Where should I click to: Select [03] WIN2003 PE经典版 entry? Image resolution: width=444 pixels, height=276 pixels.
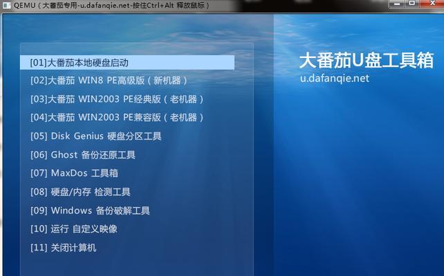[x=117, y=99]
